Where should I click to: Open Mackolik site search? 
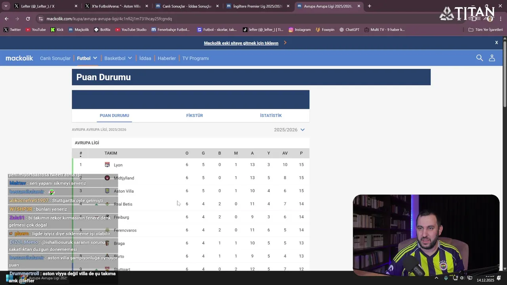[479, 58]
